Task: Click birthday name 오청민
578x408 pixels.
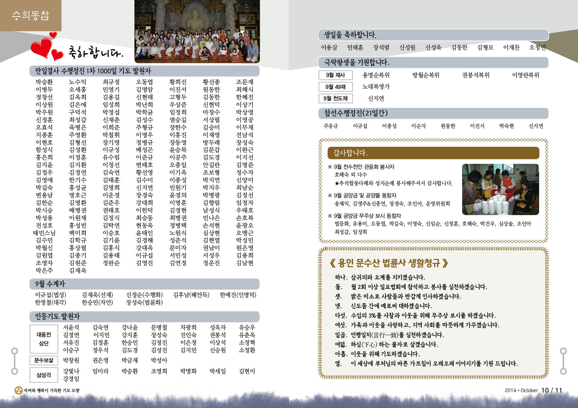Action: [x=537, y=48]
